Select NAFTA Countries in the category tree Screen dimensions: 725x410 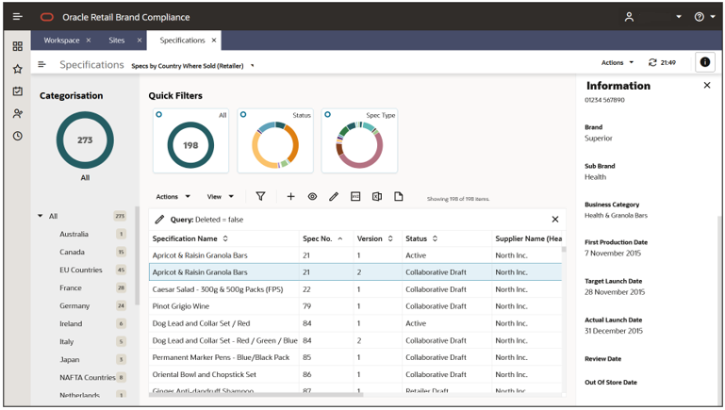coord(88,378)
